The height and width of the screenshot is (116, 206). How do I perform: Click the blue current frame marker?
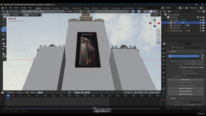tap(8, 96)
